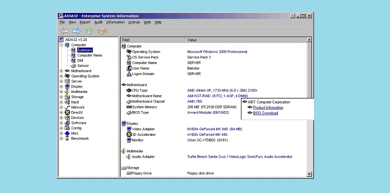390x193 pixels.
Task: Click the BIOS Download link
Action: click(265, 113)
